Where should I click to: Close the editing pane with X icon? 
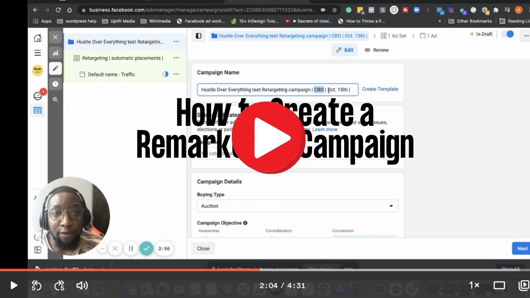55,37
